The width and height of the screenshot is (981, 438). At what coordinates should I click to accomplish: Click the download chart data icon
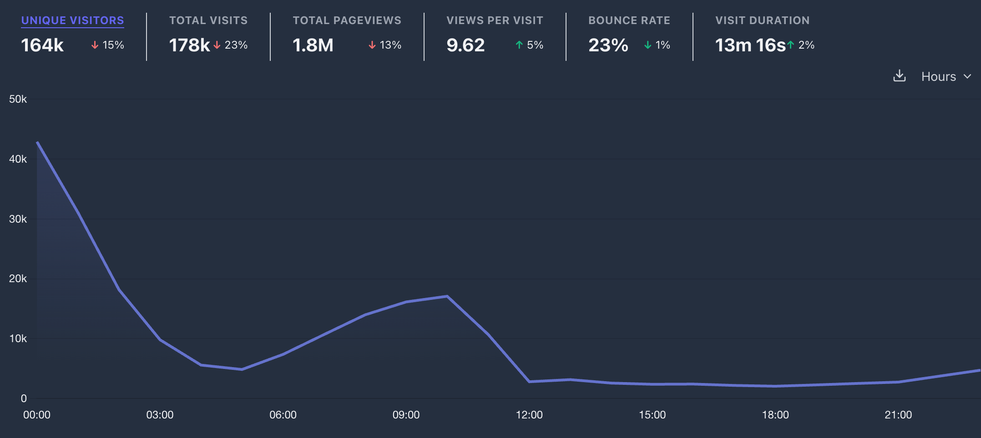click(899, 76)
